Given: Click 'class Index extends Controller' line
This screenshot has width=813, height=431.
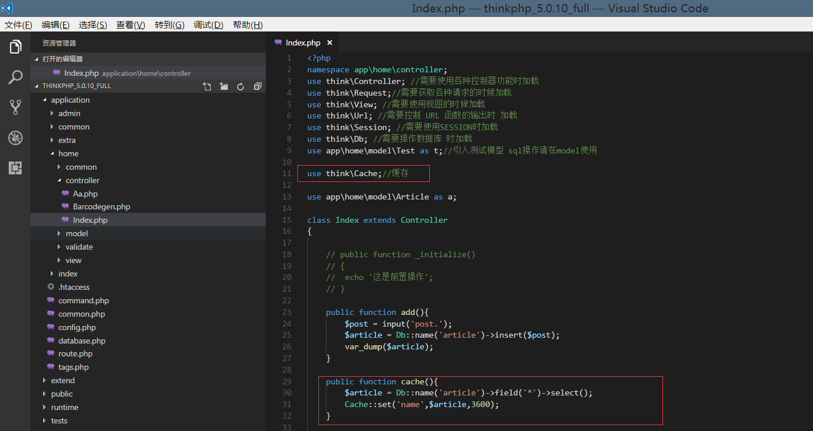Looking at the screenshot, I should 377,220.
